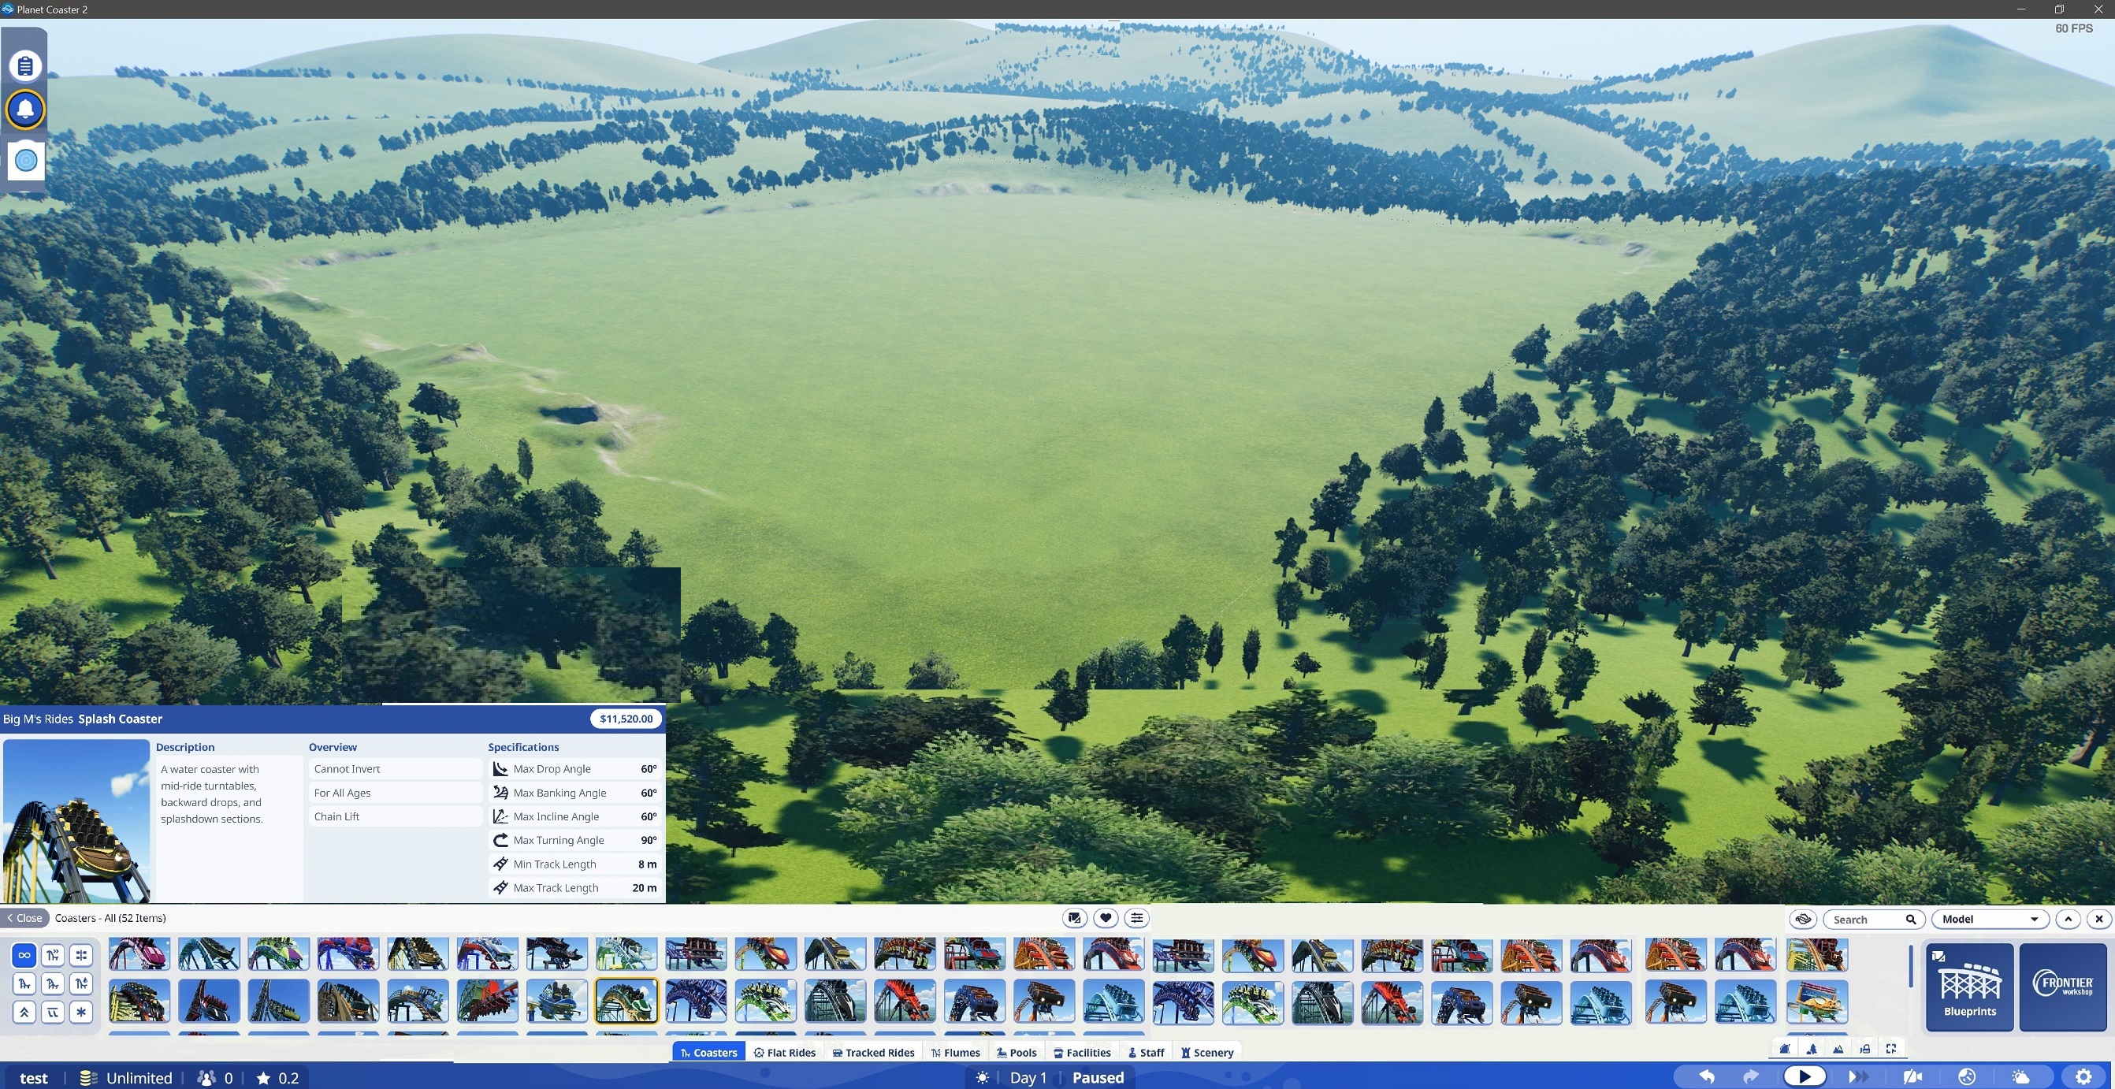The image size is (2115, 1089).
Task: Switch to the Flumes tab
Action: (956, 1053)
